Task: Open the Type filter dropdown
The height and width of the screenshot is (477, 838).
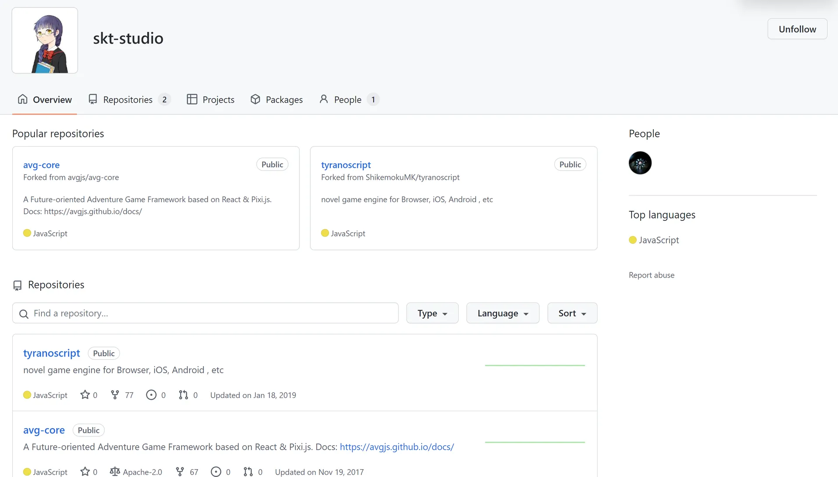Action: 432,313
